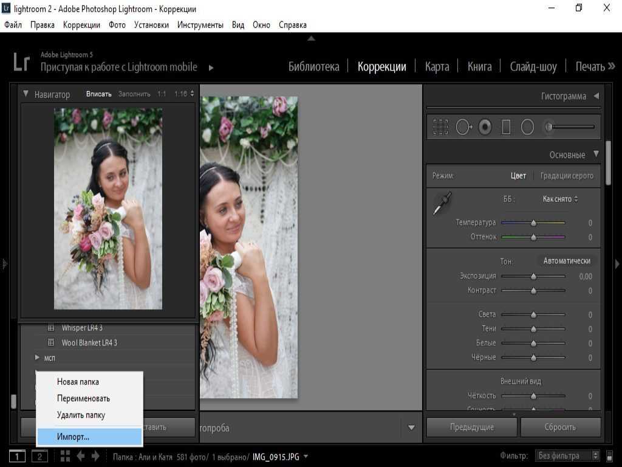The image size is (622, 467).
Task: Click the Экспозиция value field 0,00
Action: coord(586,277)
